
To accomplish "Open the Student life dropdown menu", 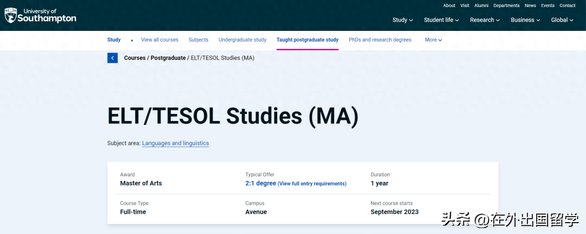I will pyautogui.click(x=441, y=20).
